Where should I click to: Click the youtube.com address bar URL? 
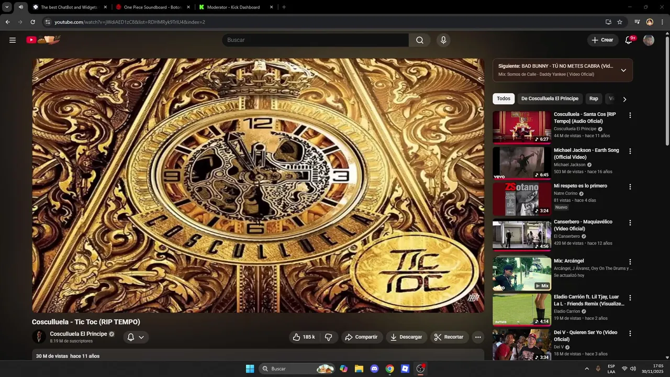tap(130, 22)
